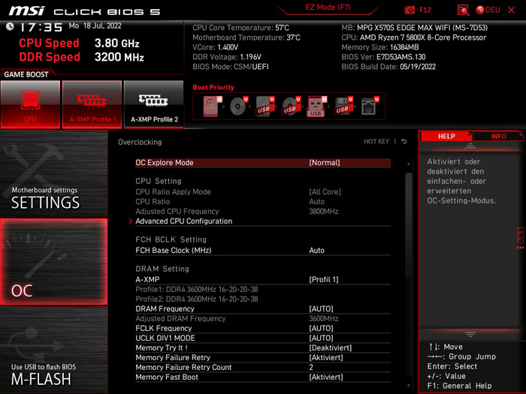
Task: Click the clock icon beside the time
Action: tap(10, 26)
